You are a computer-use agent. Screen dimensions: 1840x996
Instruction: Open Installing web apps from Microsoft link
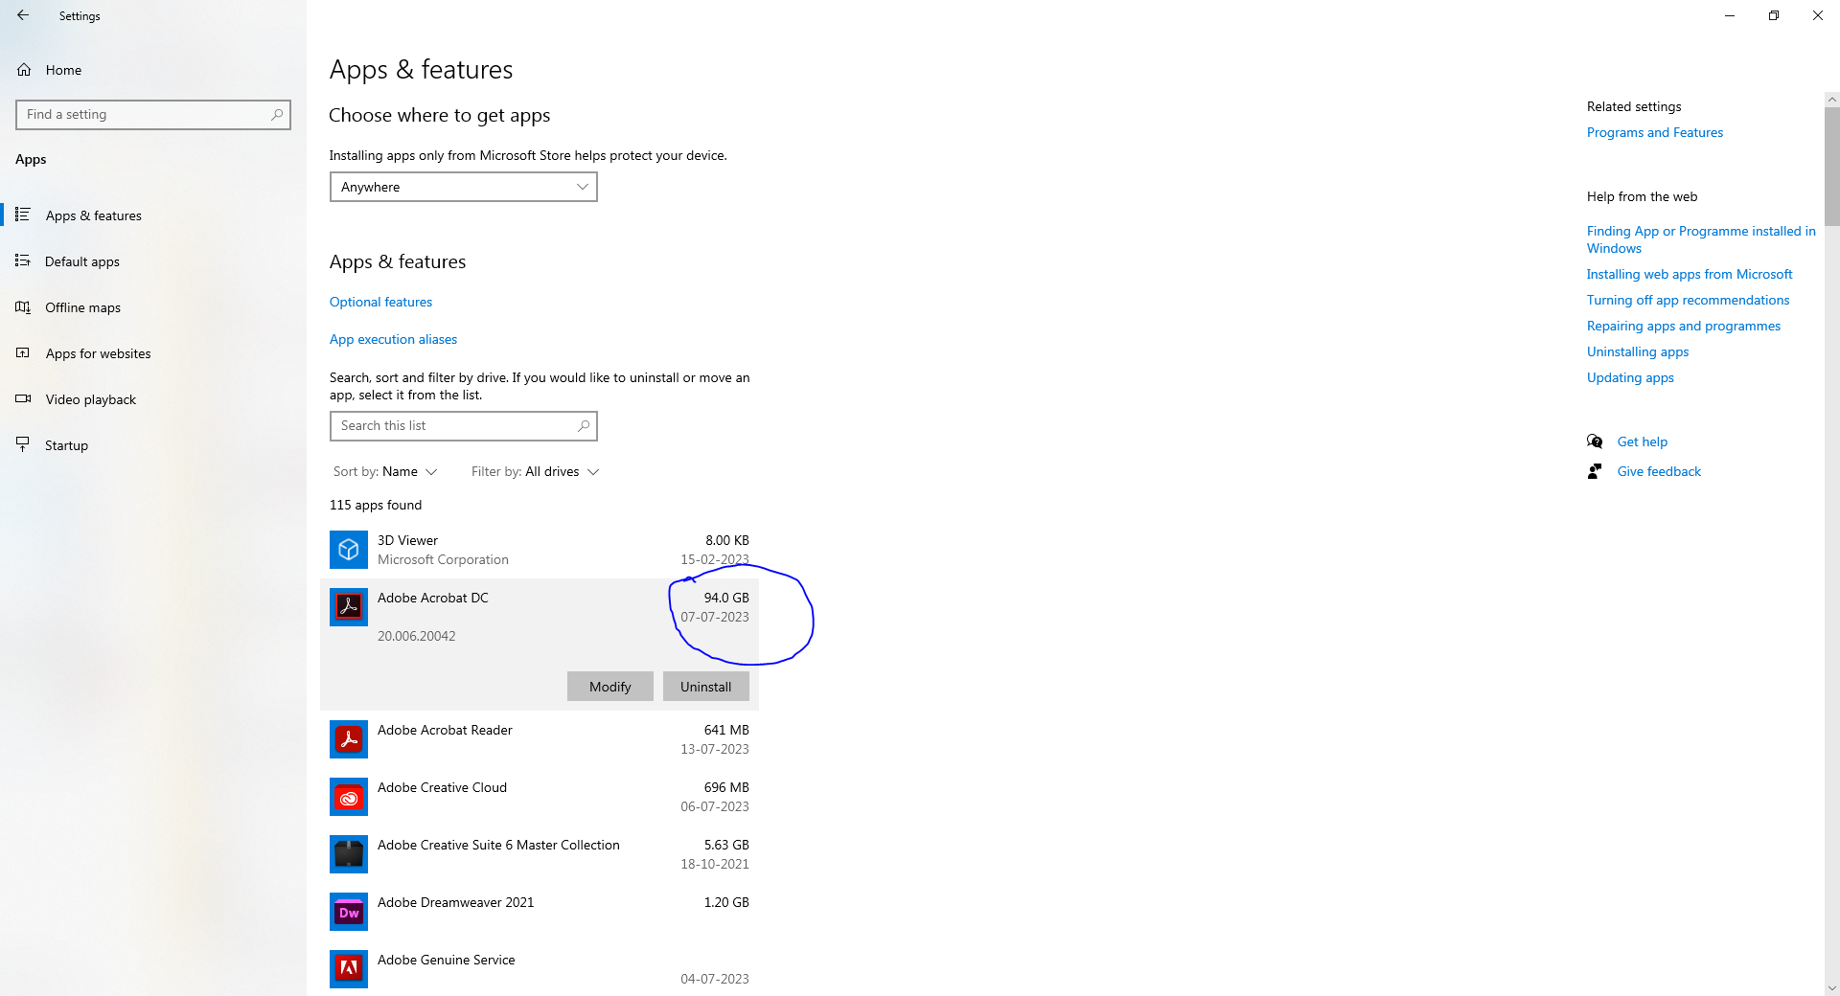[1690, 274]
